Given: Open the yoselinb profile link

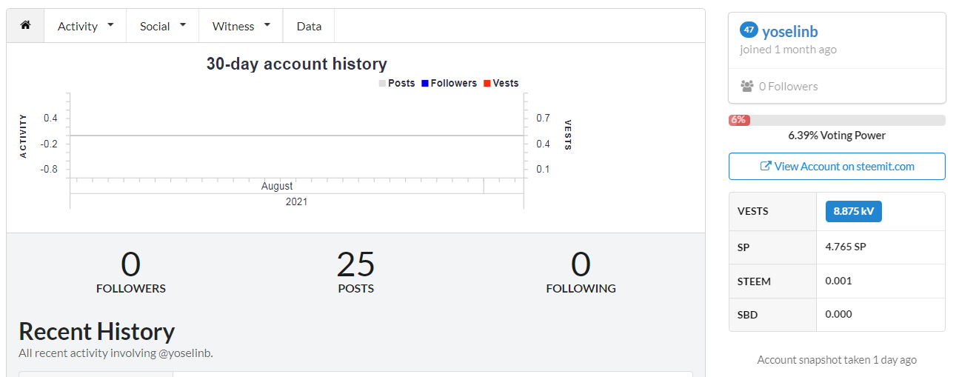Looking at the screenshot, I should click(790, 32).
